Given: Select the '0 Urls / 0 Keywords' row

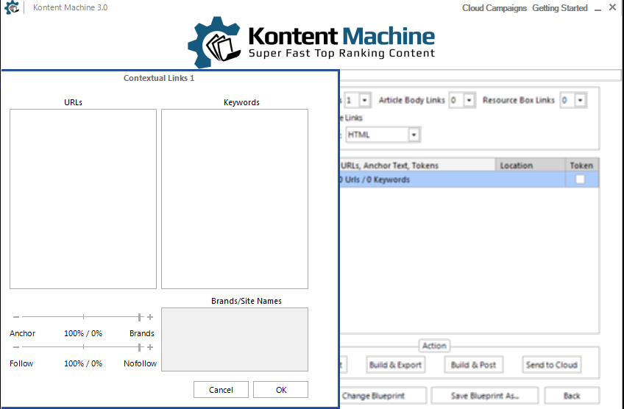Looking at the screenshot, I should click(469, 179).
